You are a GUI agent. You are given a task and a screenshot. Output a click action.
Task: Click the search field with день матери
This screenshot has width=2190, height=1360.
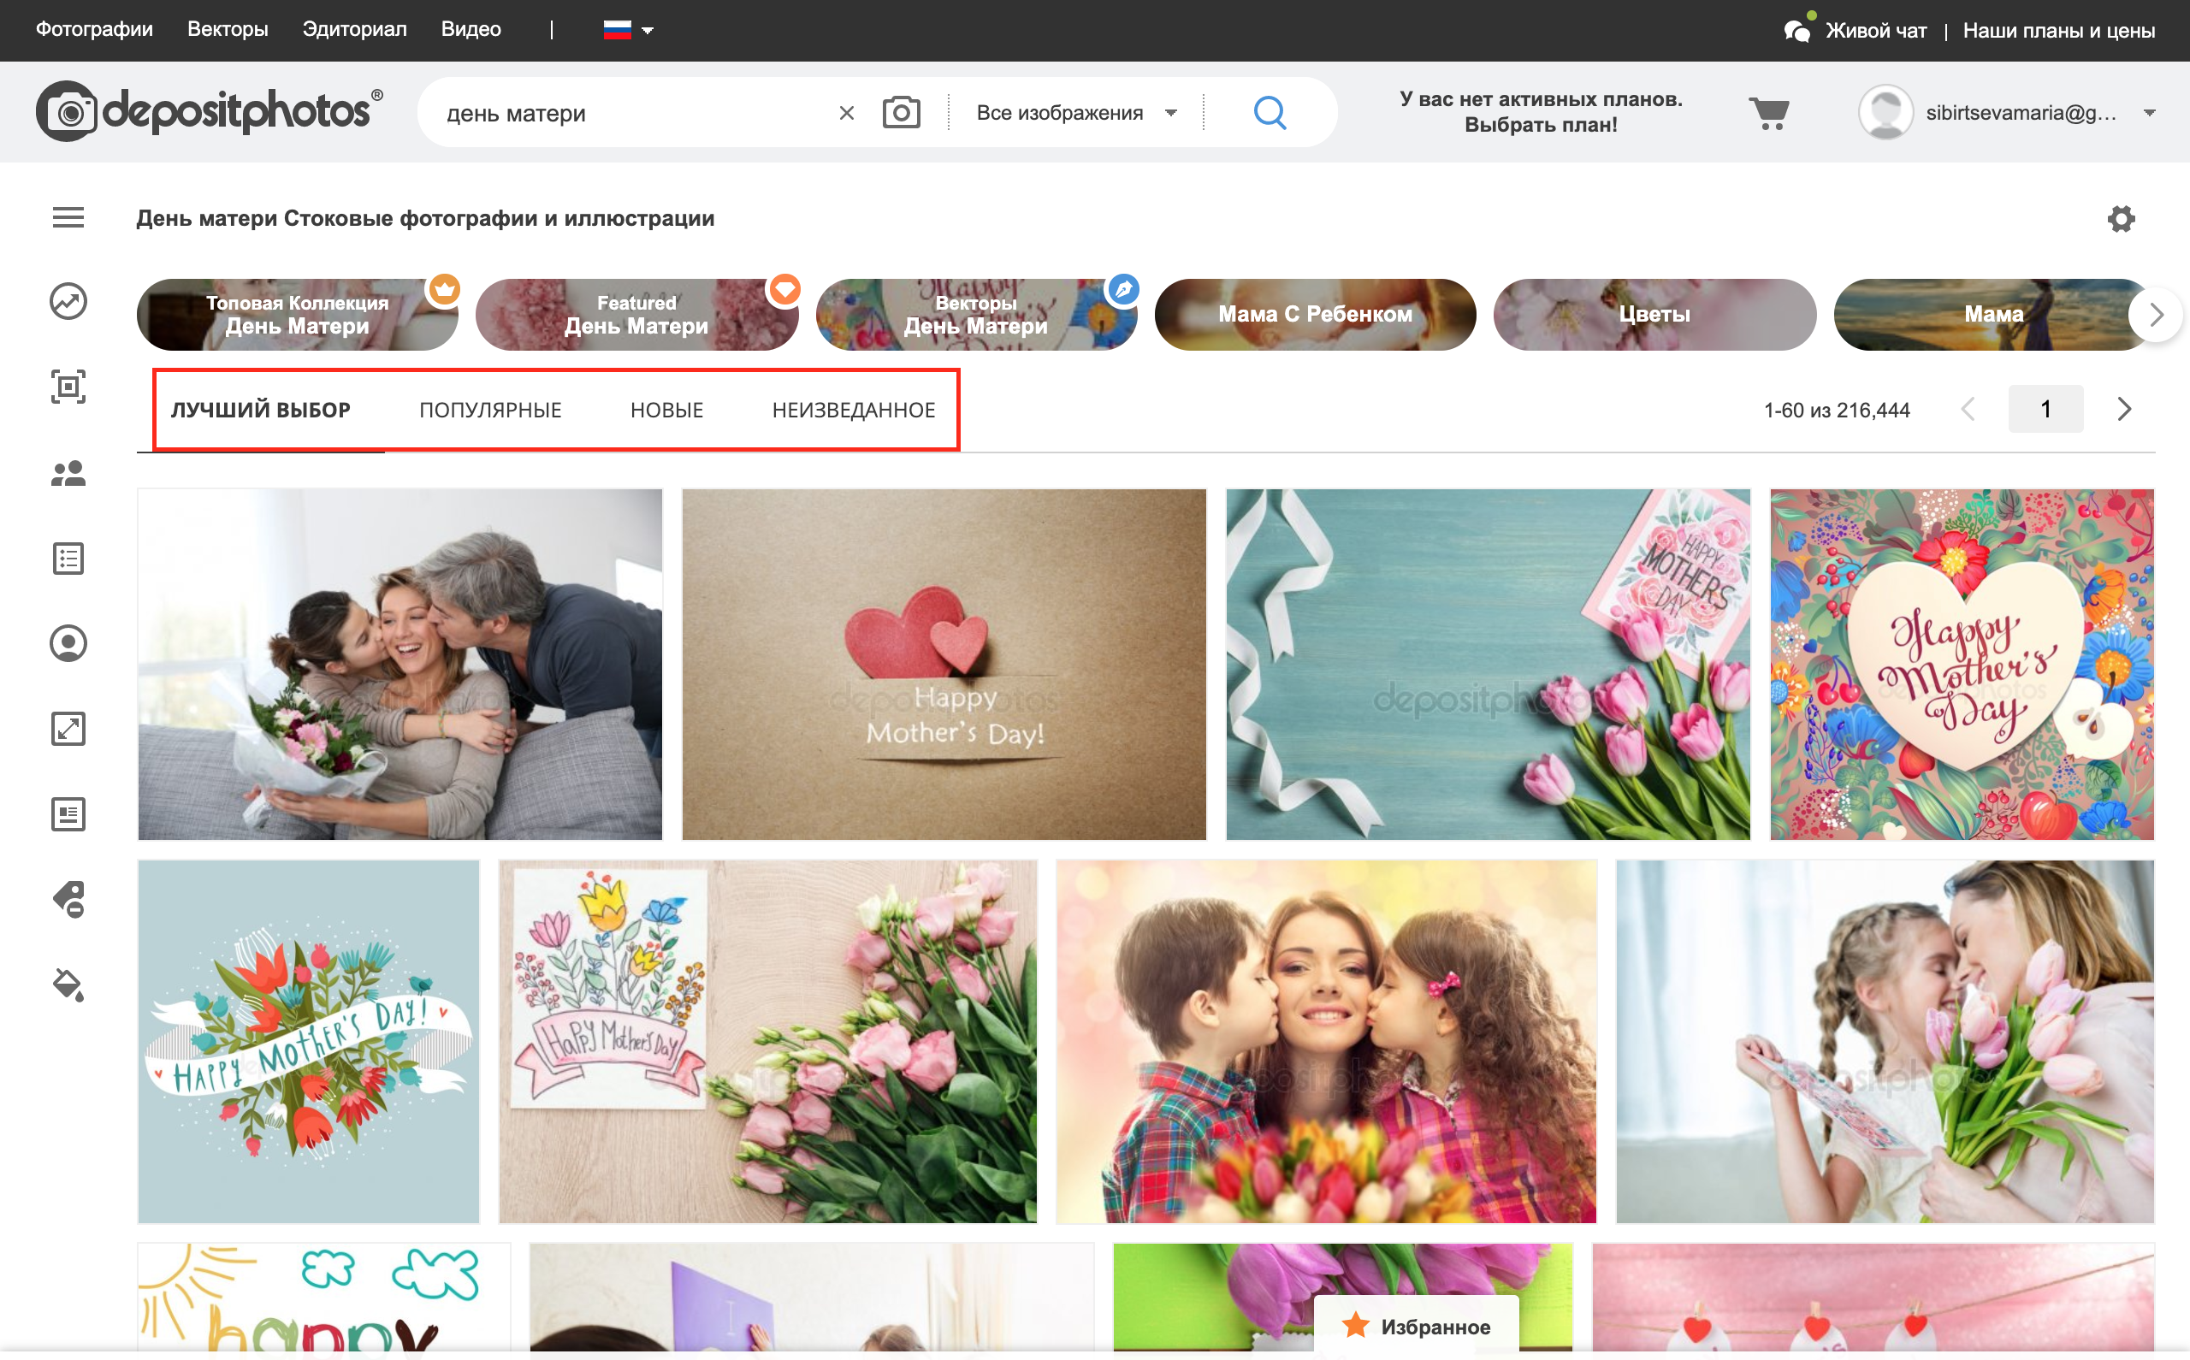point(630,112)
